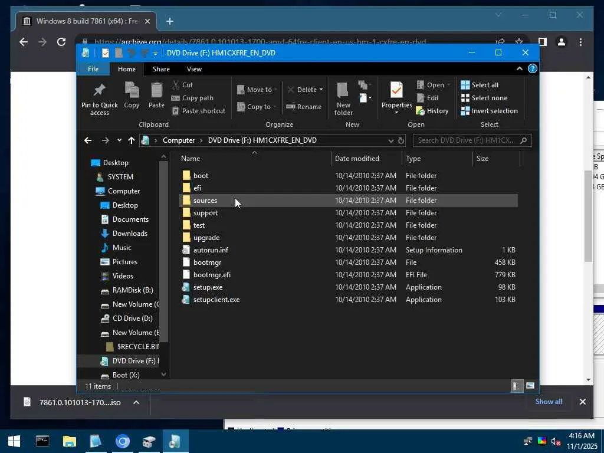Image resolution: width=604 pixels, height=453 pixels.
Task: Open the Move to dropdown
Action: (x=257, y=90)
